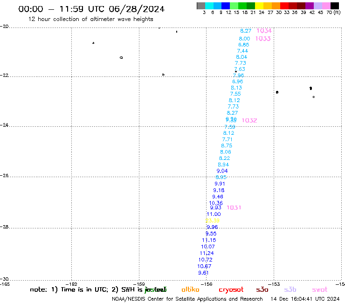
Task: Click the '8.75' wave height reading
Action: (227, 145)
